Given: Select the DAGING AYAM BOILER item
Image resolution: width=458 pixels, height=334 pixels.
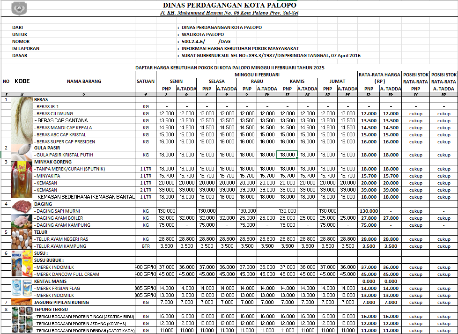Looking at the screenshot, I should pos(59,218).
